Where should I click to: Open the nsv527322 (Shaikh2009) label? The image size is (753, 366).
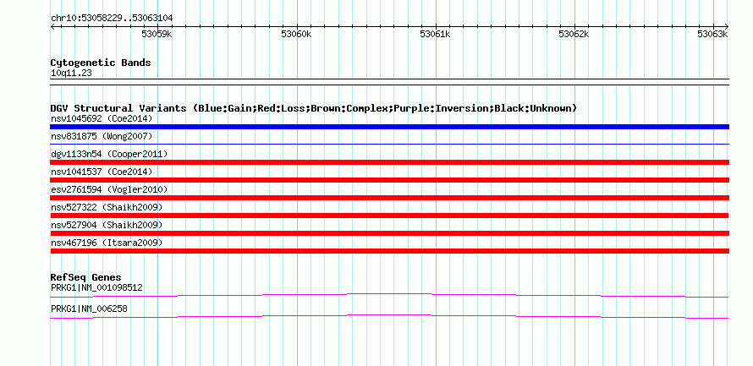pyautogui.click(x=107, y=207)
